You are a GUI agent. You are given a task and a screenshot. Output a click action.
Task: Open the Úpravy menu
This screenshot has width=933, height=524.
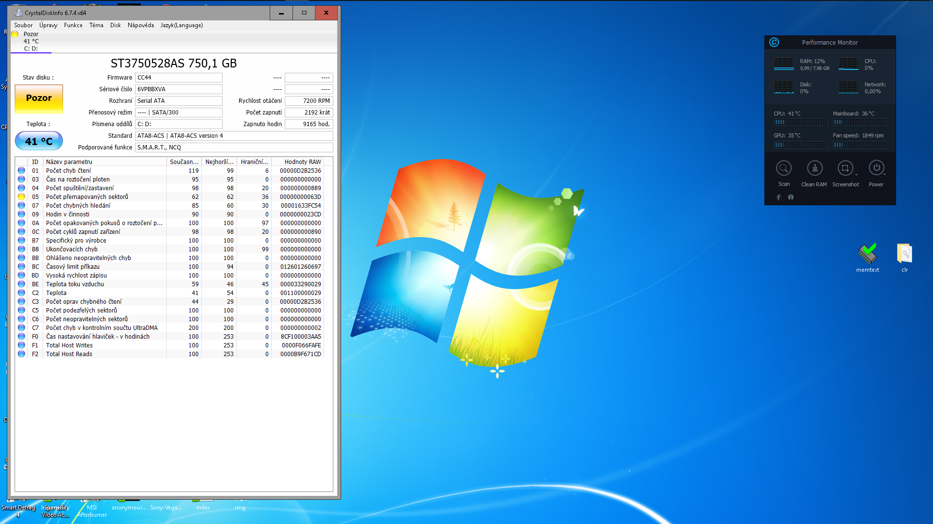[48, 25]
